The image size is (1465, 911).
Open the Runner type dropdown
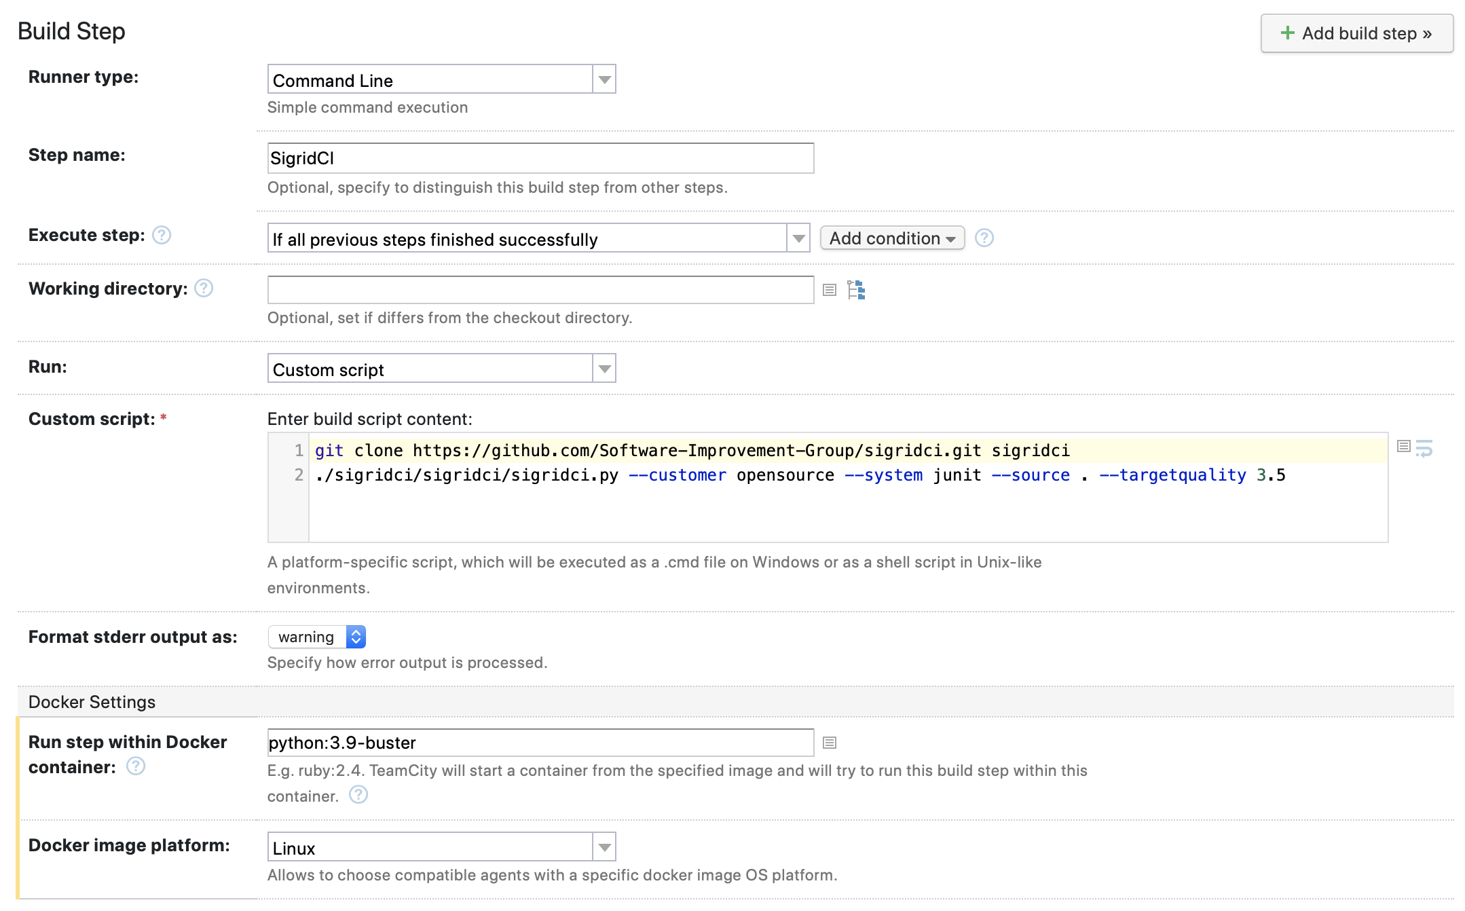441,79
